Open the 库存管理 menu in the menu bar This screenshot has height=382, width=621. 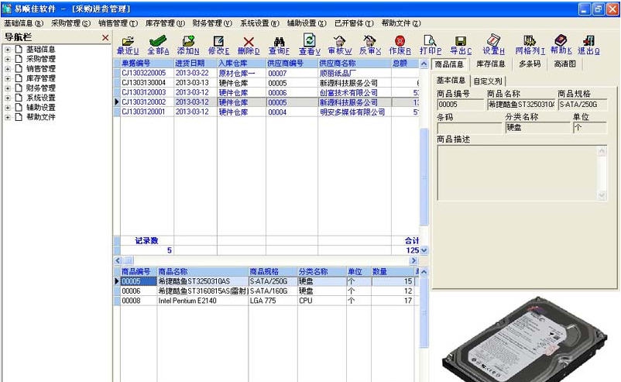point(165,23)
